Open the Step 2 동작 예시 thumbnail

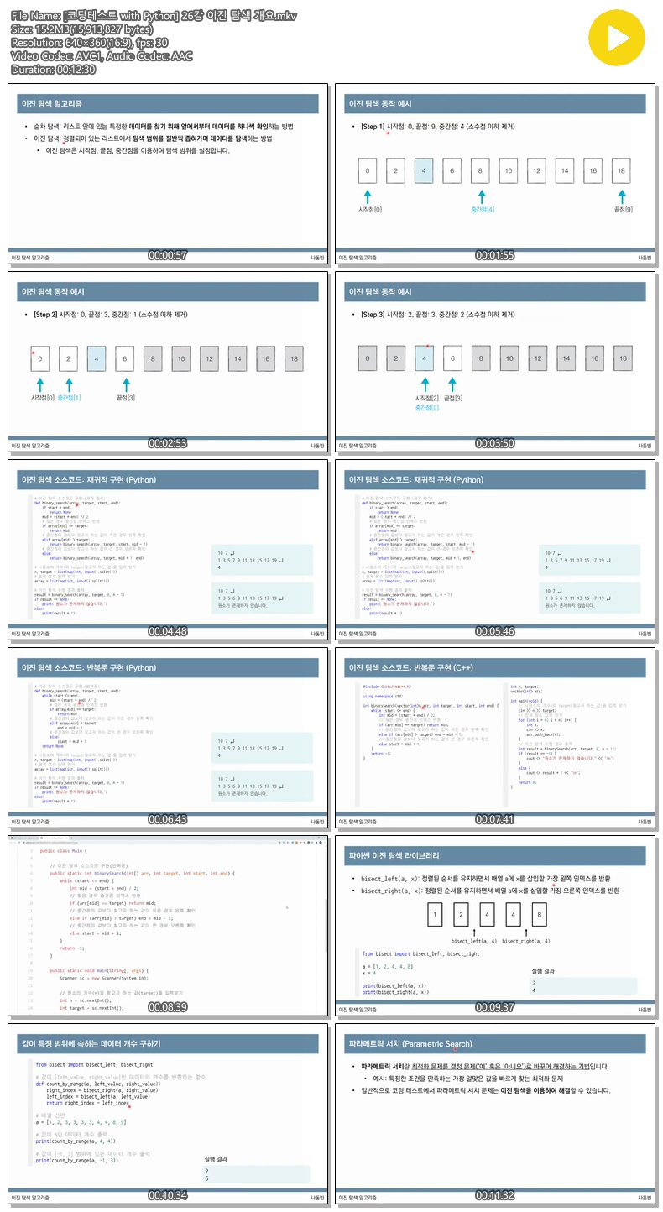(x=167, y=361)
